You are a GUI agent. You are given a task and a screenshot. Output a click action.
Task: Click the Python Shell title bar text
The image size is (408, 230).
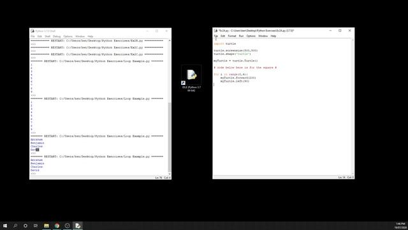click(45, 31)
